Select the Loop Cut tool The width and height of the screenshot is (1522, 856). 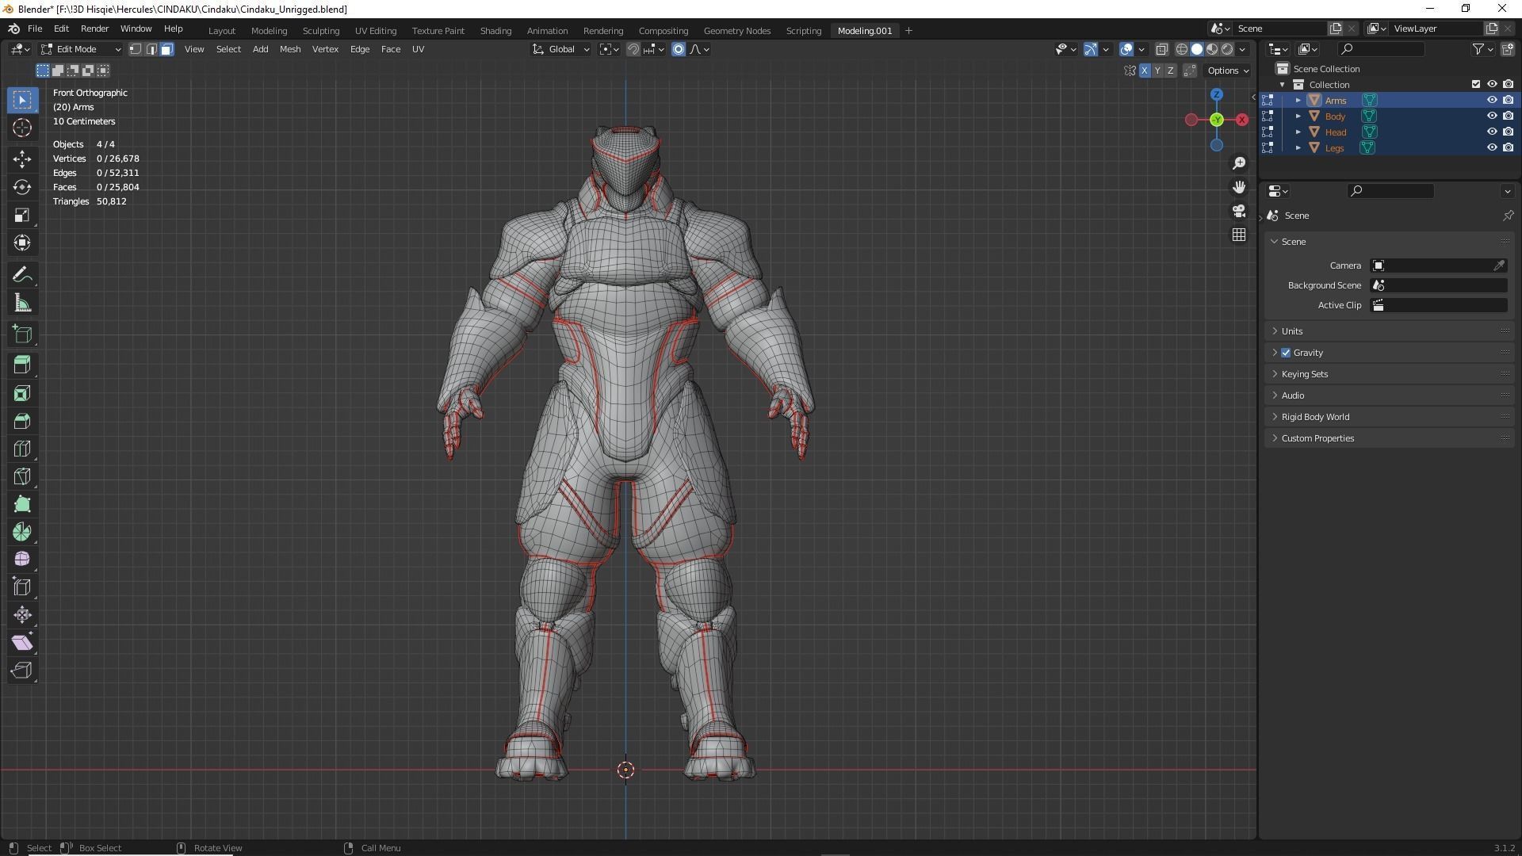pos(22,449)
